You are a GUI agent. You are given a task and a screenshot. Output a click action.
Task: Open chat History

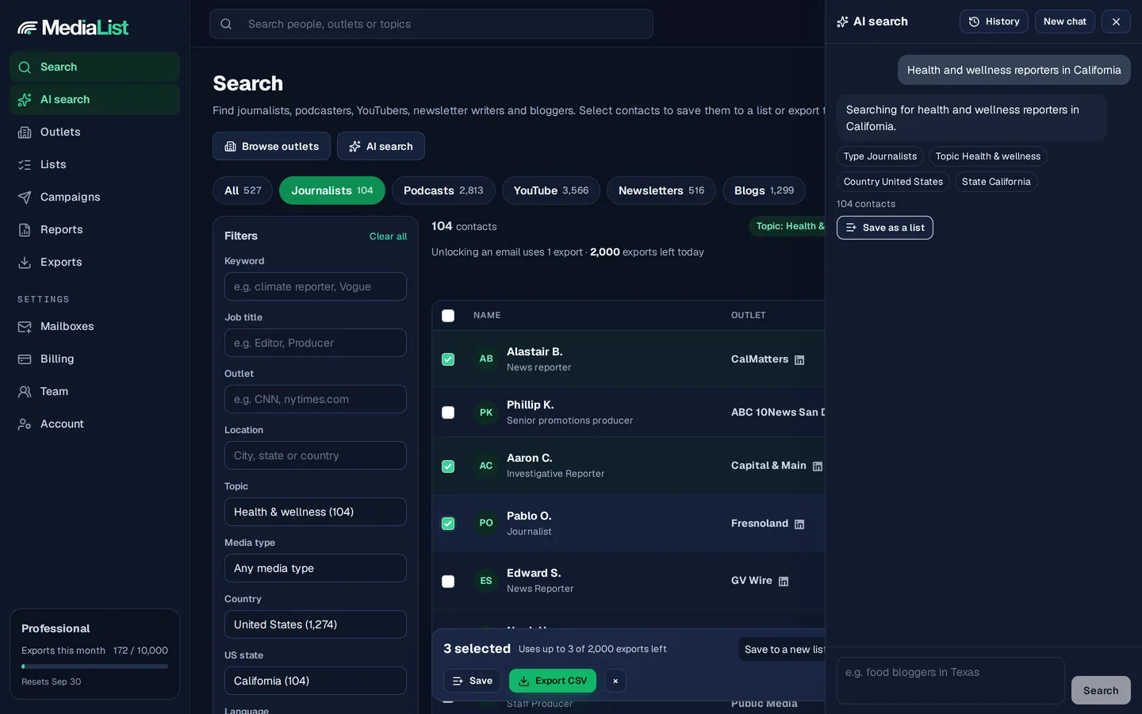(x=994, y=21)
